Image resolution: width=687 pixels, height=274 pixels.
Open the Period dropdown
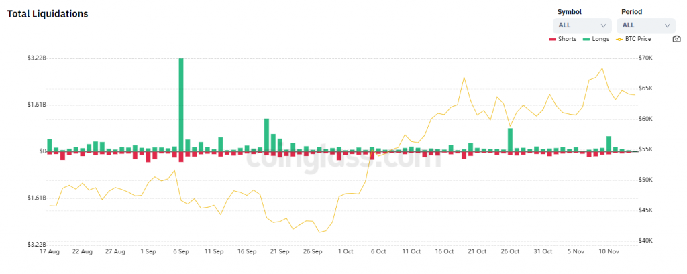coord(646,26)
